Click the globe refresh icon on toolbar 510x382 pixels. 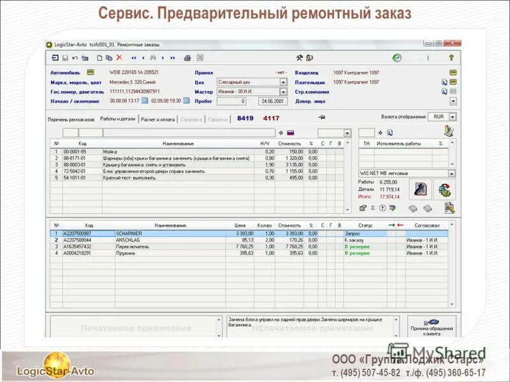pyautogui.click(x=397, y=57)
